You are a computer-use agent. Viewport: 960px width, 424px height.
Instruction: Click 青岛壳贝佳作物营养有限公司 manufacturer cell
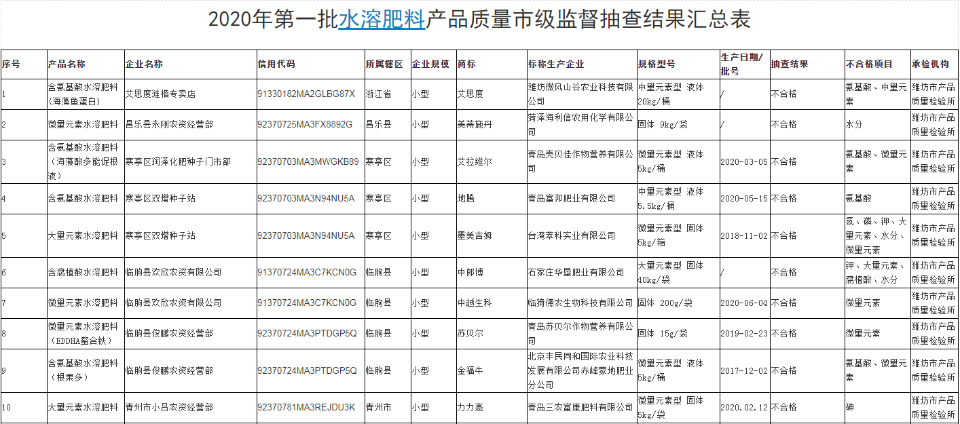(x=580, y=161)
